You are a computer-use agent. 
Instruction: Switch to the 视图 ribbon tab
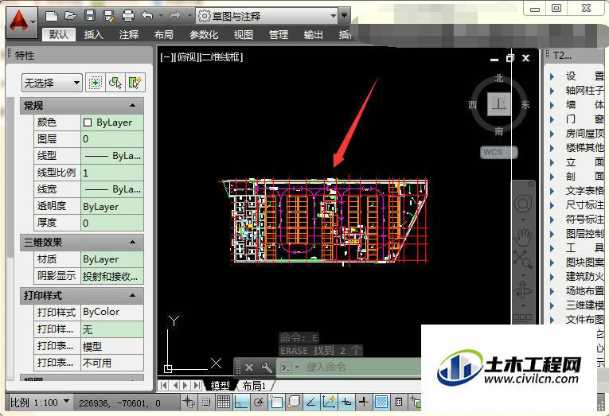[244, 34]
